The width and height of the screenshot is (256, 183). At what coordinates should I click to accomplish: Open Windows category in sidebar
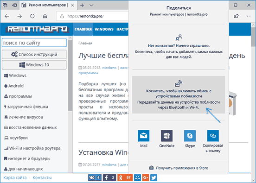15,76
